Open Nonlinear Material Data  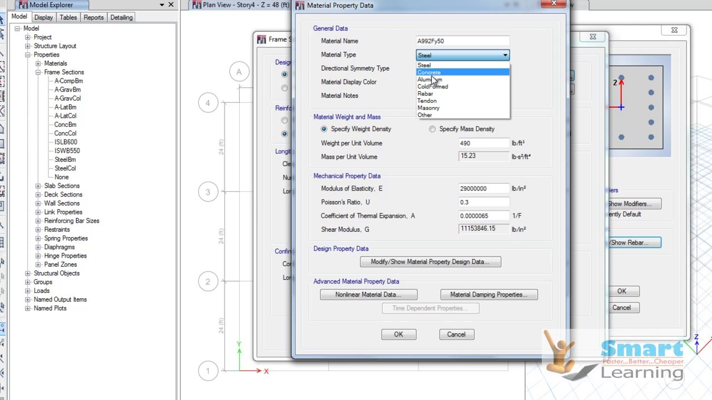pos(368,294)
